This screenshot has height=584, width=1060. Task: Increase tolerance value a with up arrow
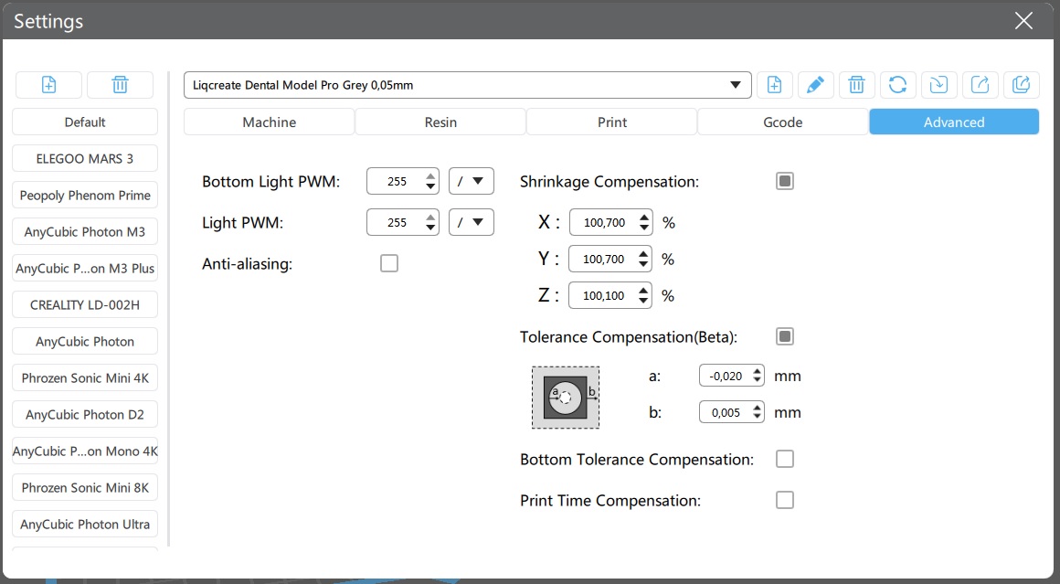click(x=758, y=371)
